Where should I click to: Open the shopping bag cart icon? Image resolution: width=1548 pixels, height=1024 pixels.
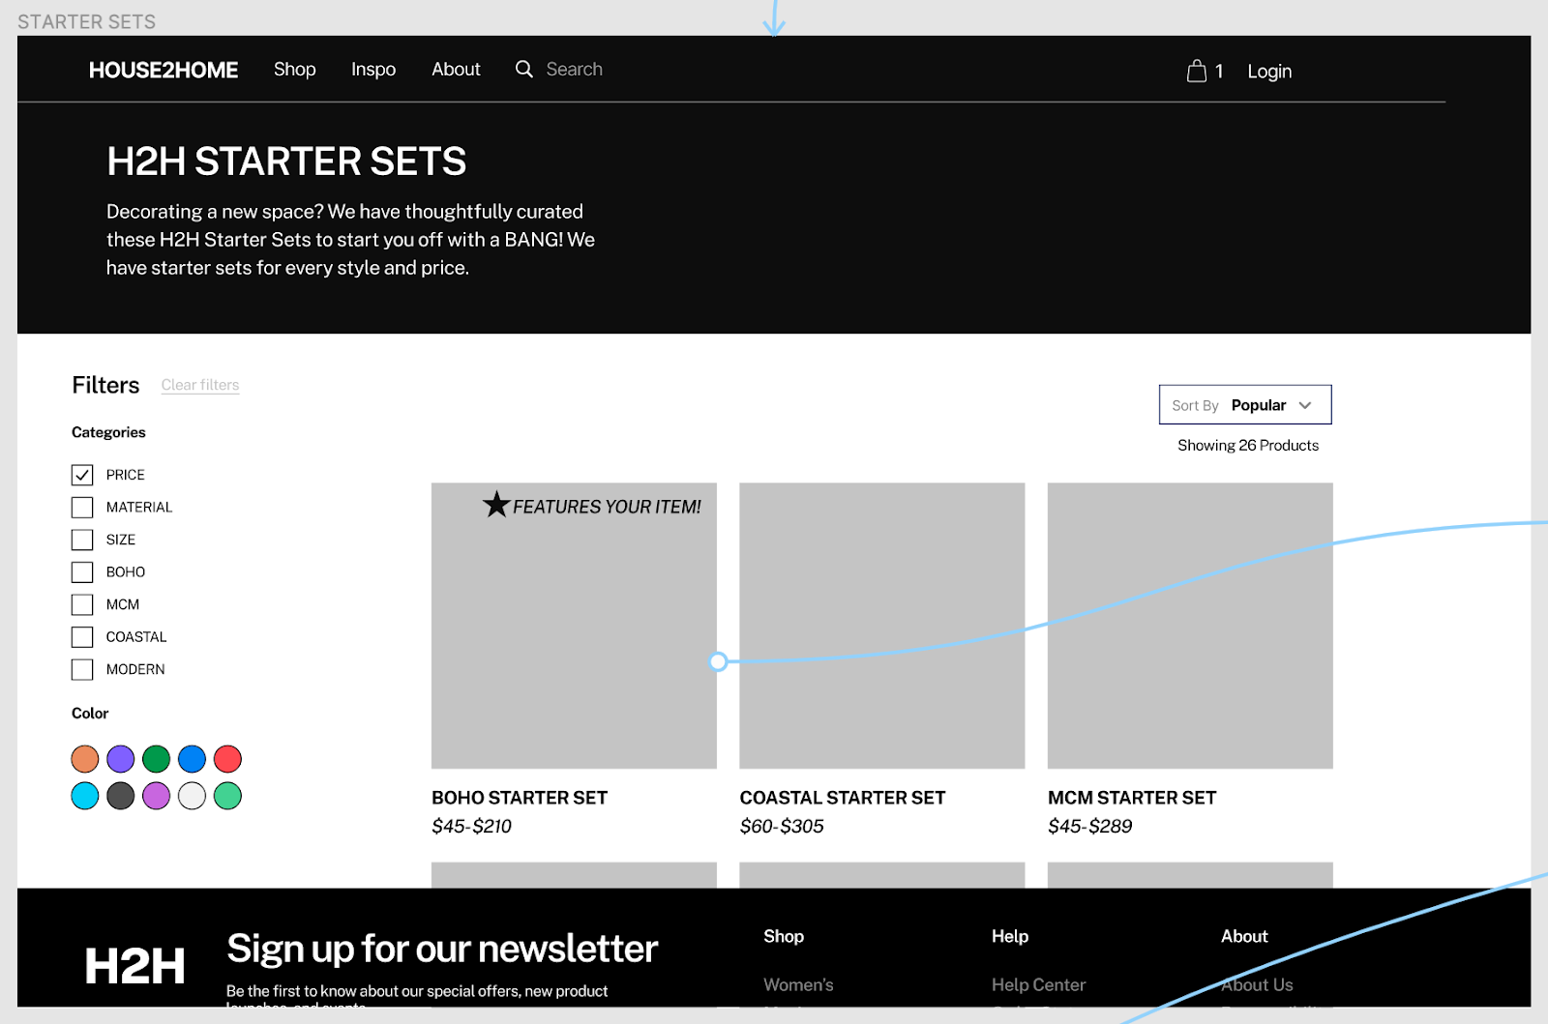1197,71
